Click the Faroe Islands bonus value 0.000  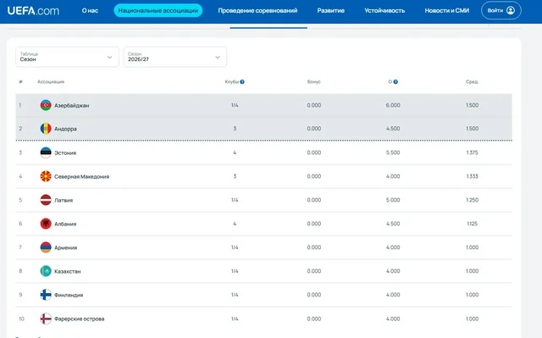coord(314,319)
